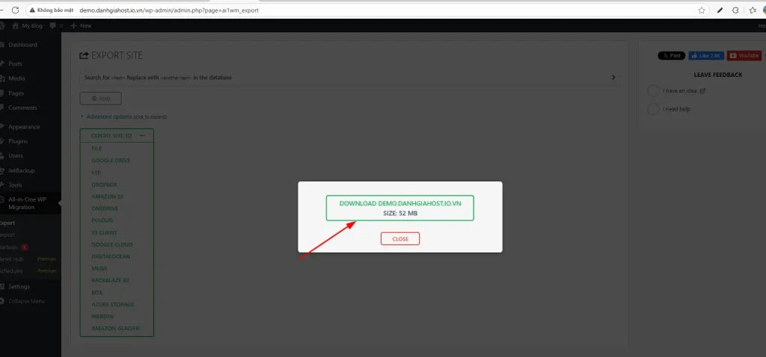This screenshot has width=766, height=357.
Task: Open the Export submenu item
Action: coord(7,223)
